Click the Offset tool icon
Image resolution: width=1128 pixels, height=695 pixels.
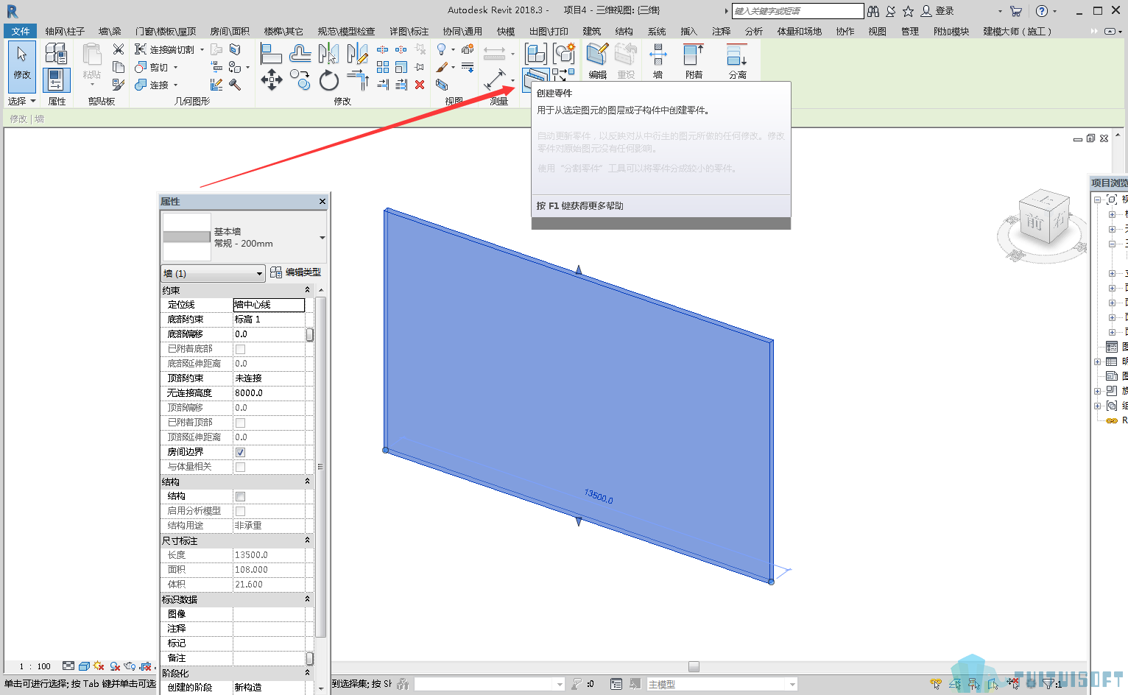tap(300, 53)
